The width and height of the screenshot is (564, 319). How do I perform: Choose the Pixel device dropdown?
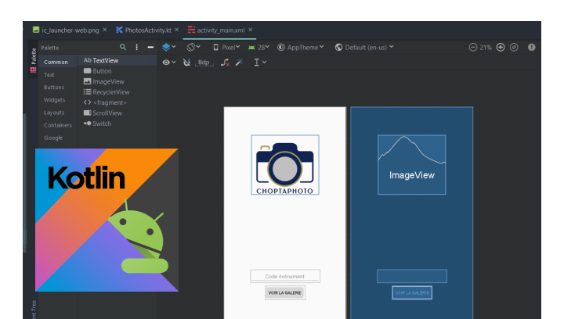(226, 48)
